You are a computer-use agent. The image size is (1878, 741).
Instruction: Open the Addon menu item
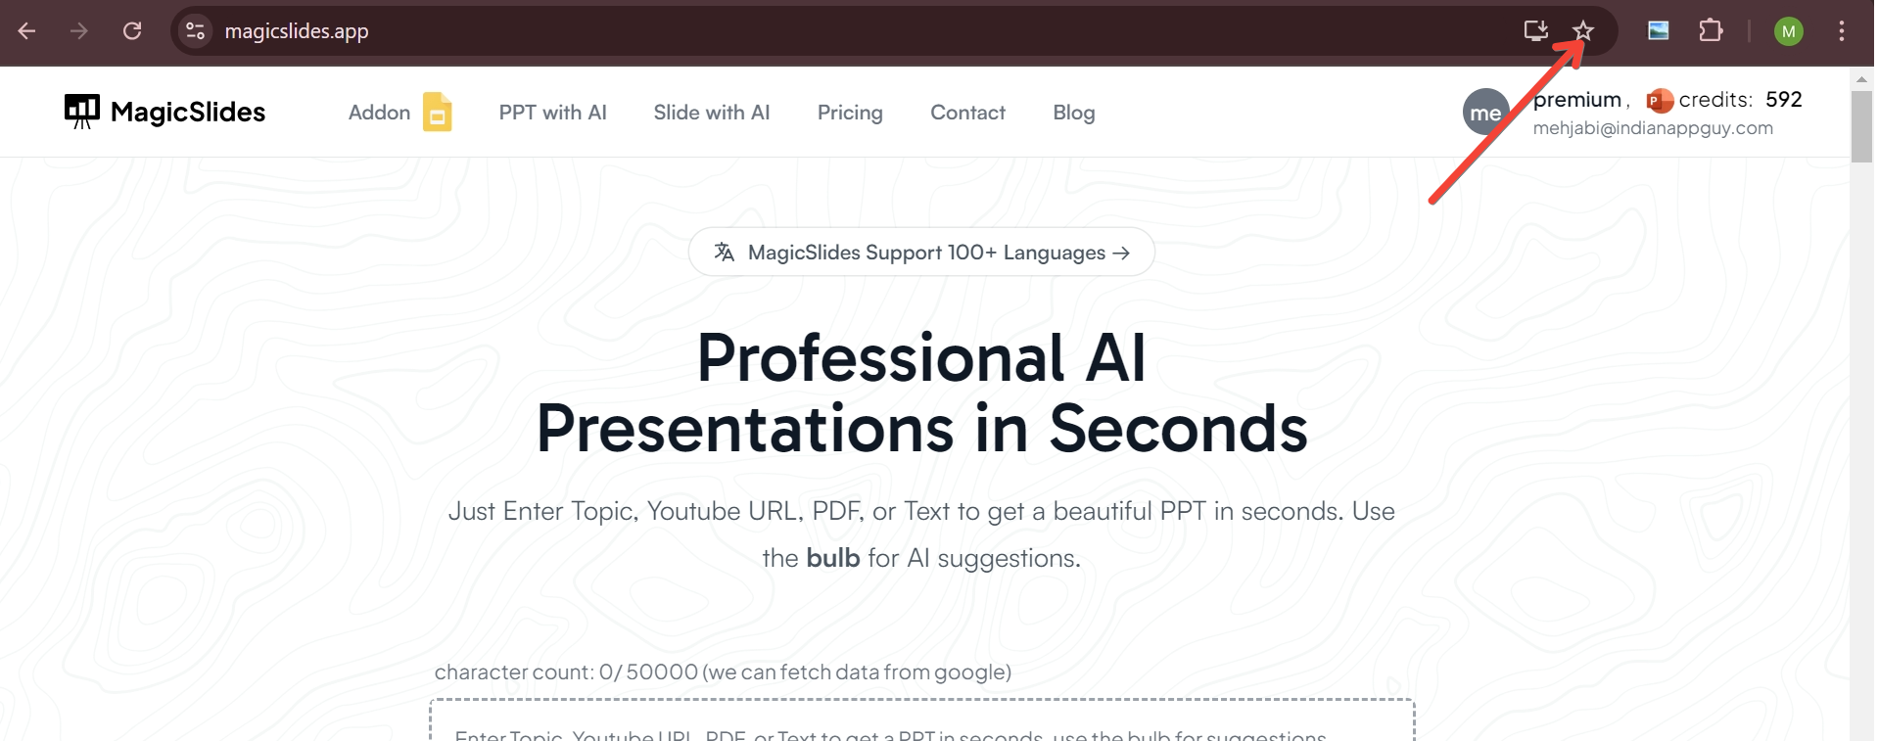[x=379, y=113]
